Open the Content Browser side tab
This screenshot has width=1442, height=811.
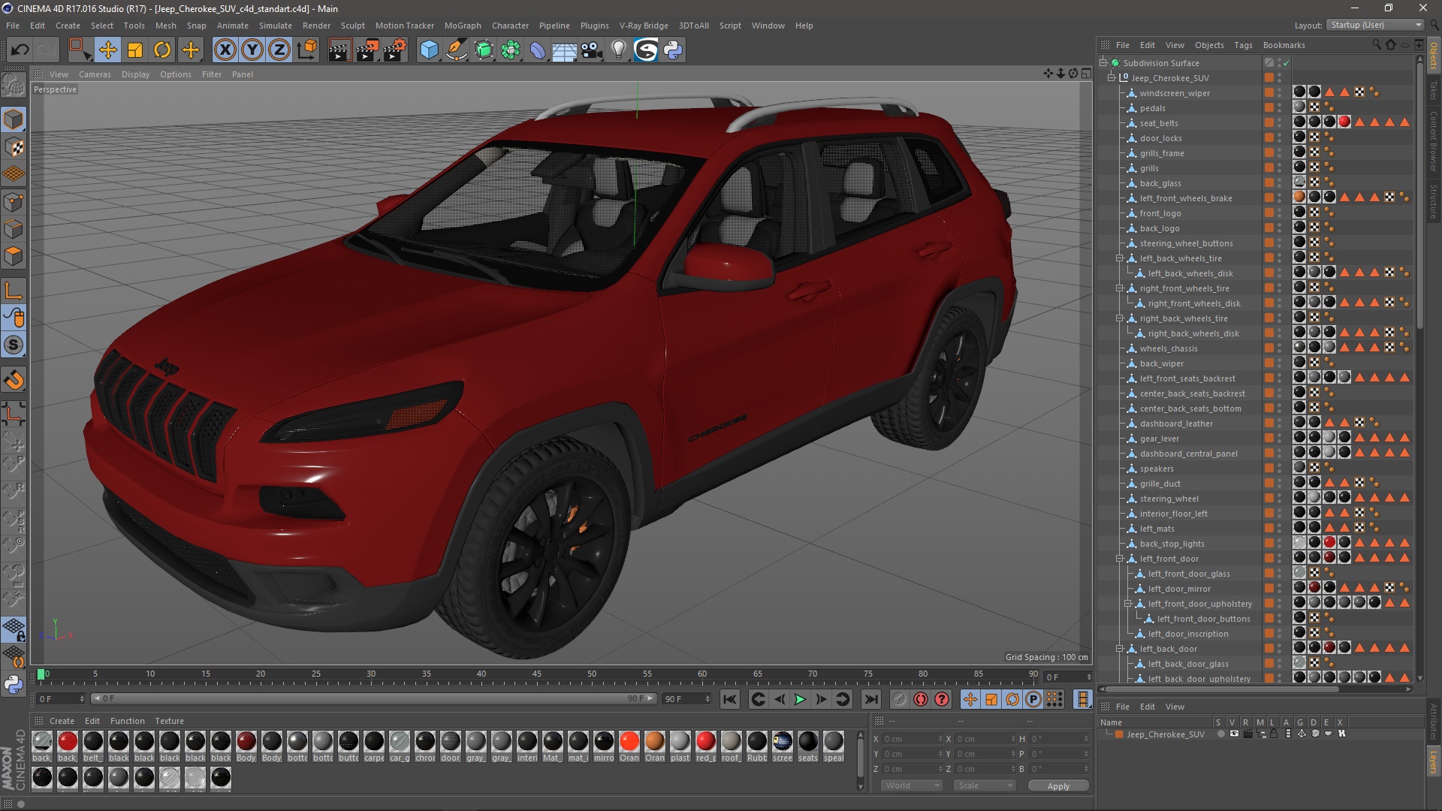click(1434, 141)
